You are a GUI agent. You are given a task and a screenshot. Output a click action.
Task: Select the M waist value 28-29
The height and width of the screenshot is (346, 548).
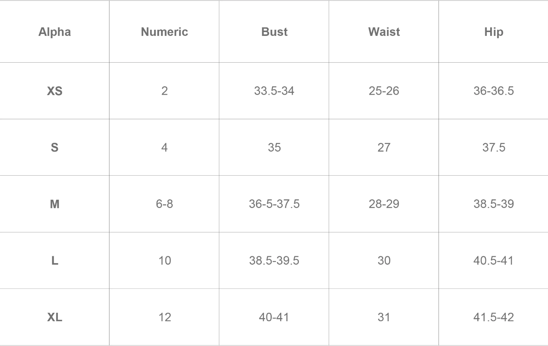[x=384, y=204]
